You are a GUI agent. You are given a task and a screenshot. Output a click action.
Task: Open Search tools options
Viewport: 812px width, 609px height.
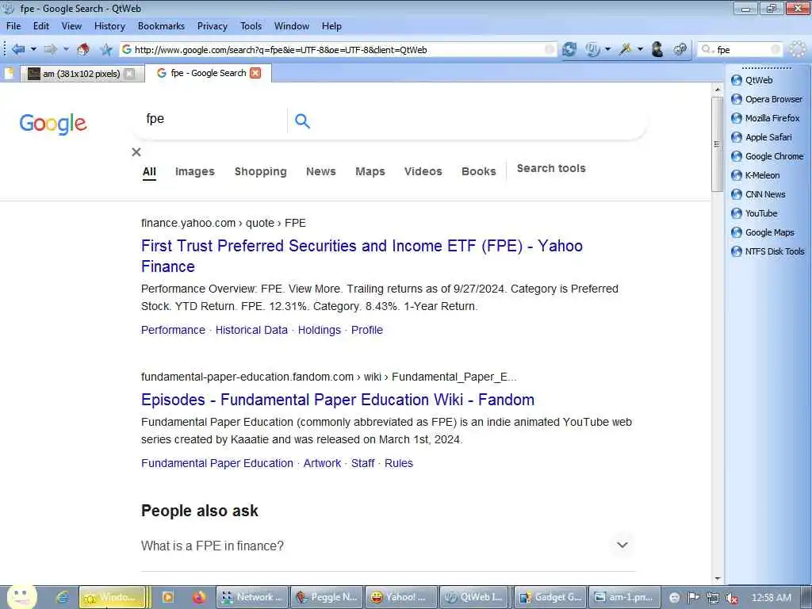[x=551, y=168]
